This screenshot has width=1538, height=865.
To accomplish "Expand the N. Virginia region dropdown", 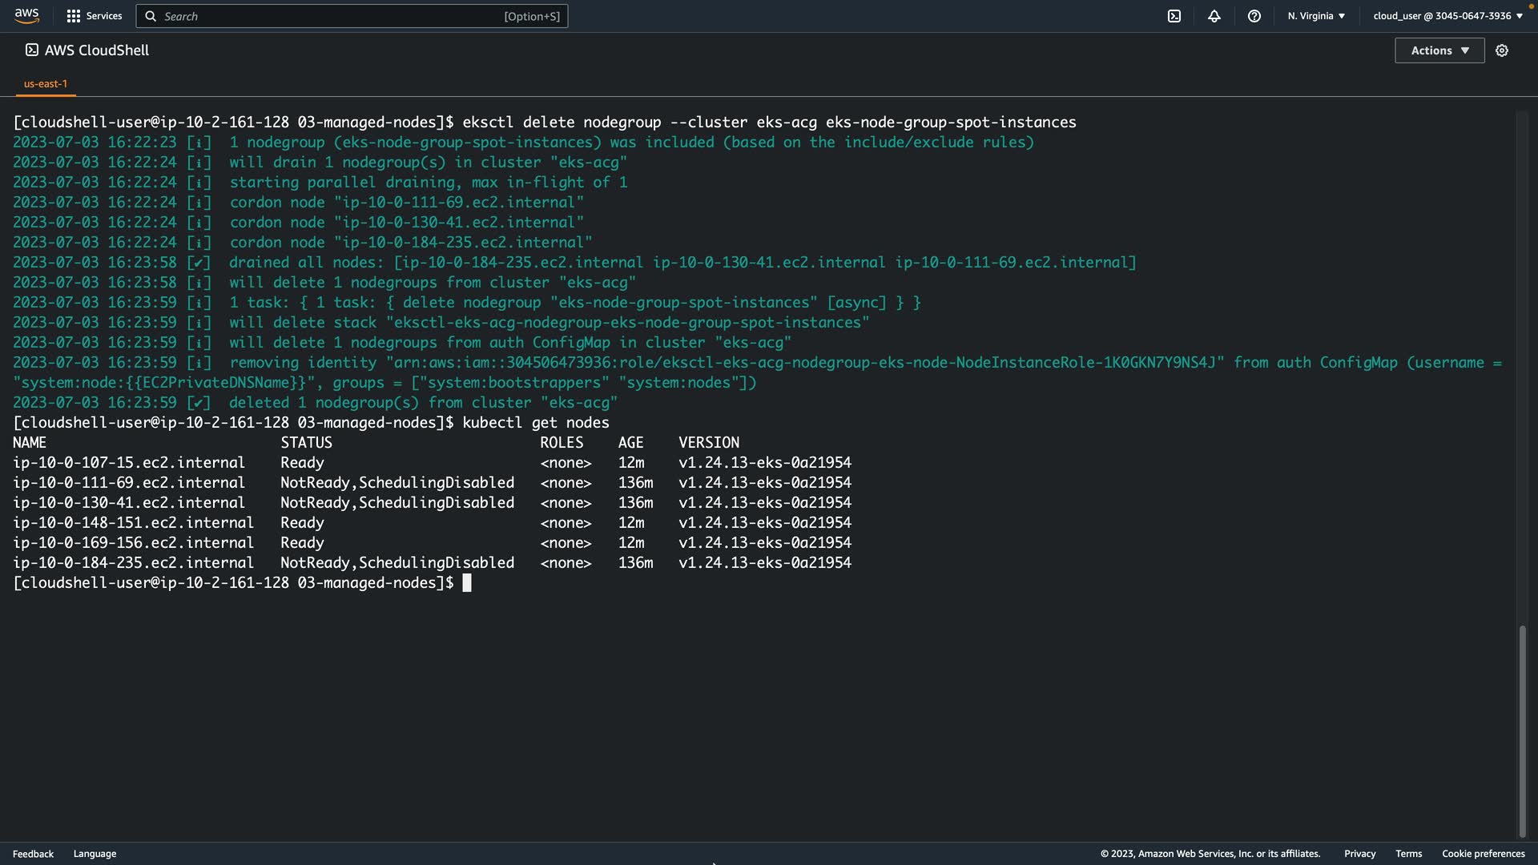I will coord(1316,16).
